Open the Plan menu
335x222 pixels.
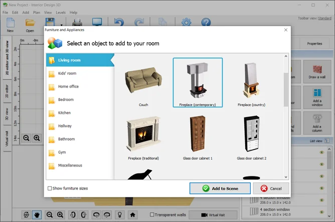(37, 12)
